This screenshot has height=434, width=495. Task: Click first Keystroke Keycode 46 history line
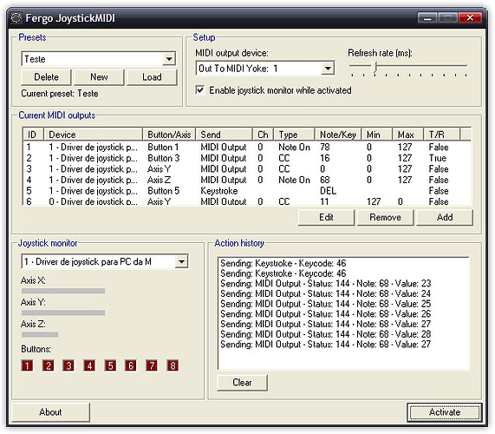tap(283, 263)
